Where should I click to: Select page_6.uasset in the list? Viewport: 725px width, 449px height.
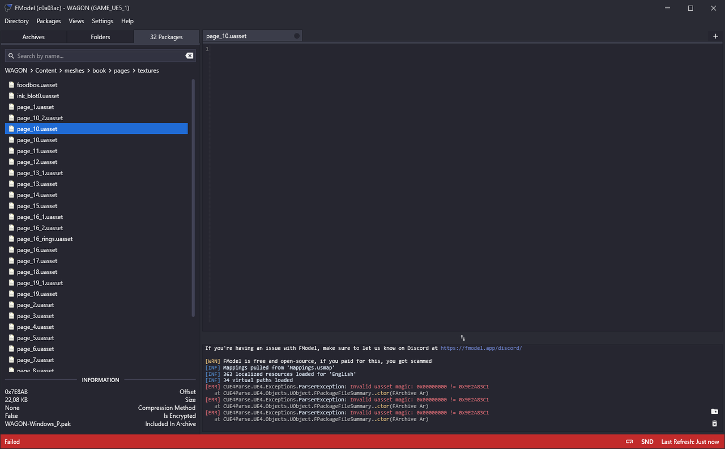[96, 349]
